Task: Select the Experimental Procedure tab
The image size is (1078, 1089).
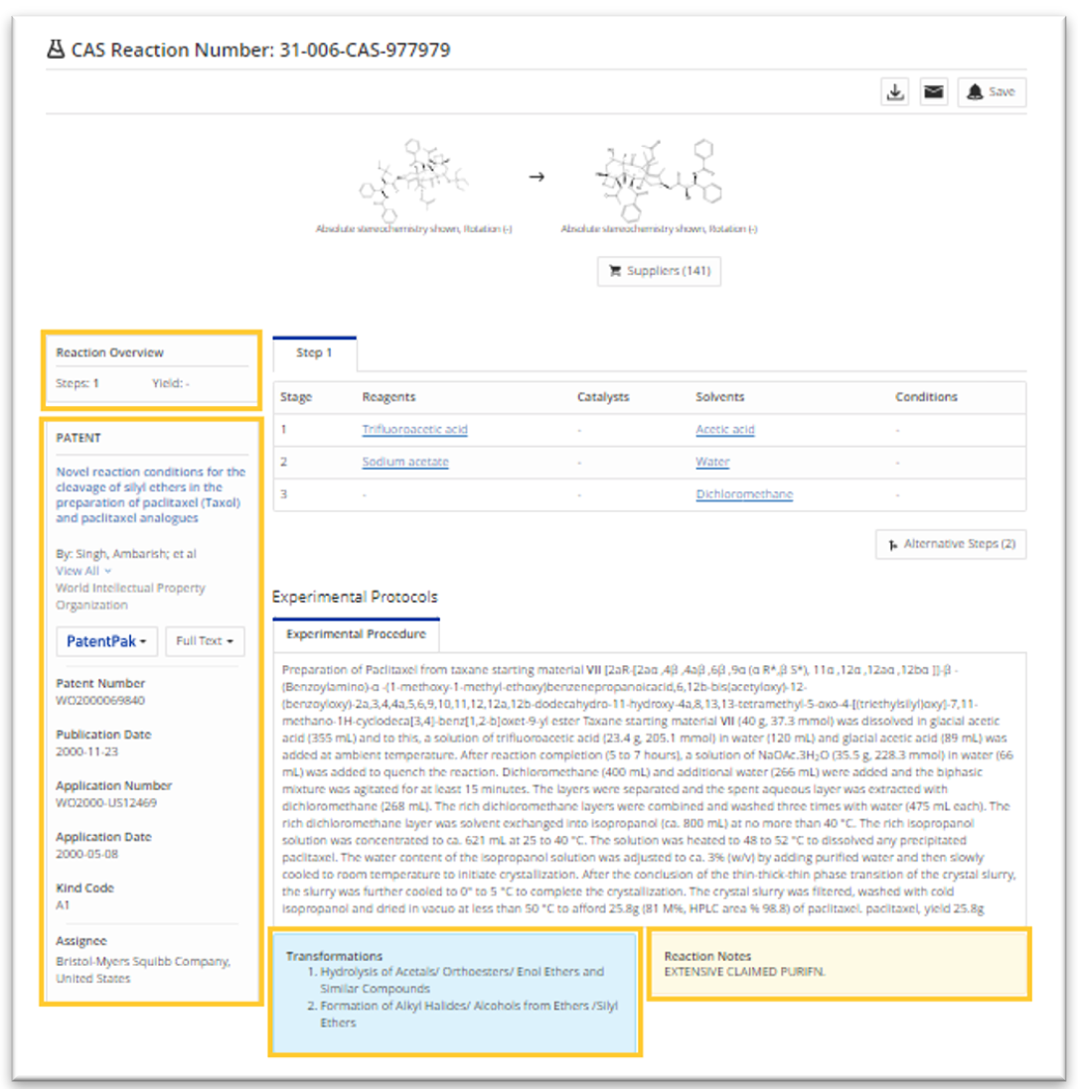Action: (356, 634)
